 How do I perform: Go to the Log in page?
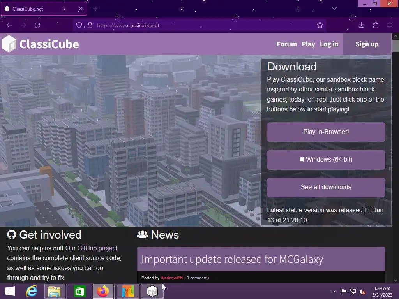(329, 44)
